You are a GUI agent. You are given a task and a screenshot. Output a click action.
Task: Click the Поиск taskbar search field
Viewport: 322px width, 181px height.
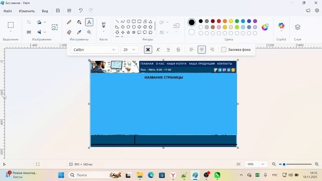click(95, 175)
